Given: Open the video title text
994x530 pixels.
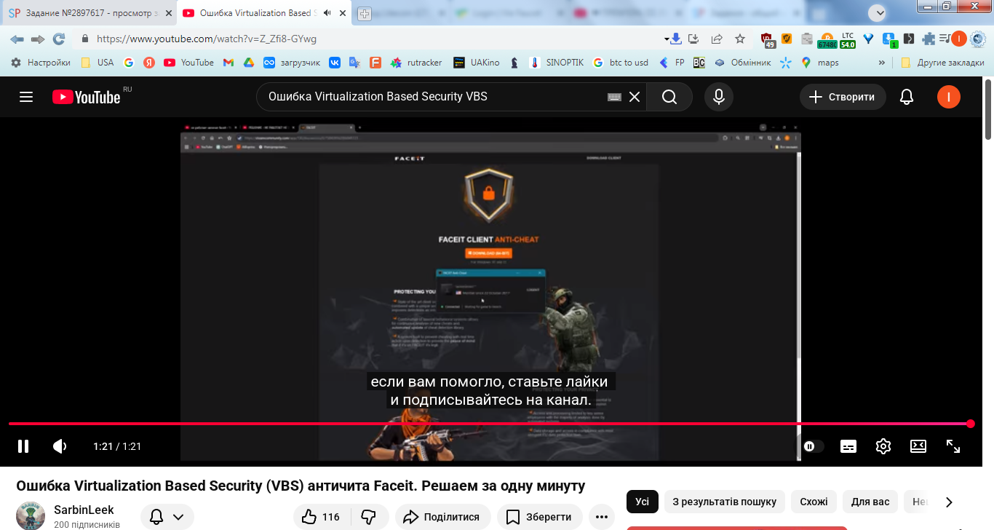Looking at the screenshot, I should click(301, 486).
